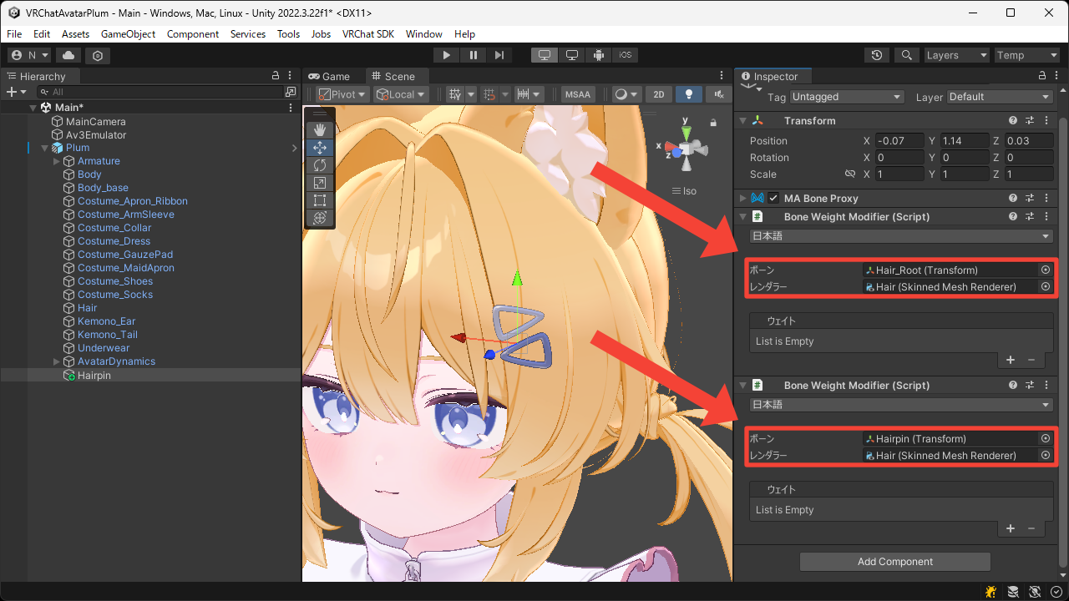Select the Rotate tool

tap(320, 165)
